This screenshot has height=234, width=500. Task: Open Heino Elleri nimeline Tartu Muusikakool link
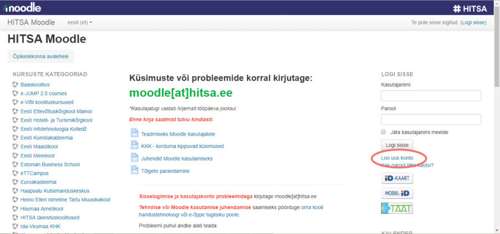(65, 200)
